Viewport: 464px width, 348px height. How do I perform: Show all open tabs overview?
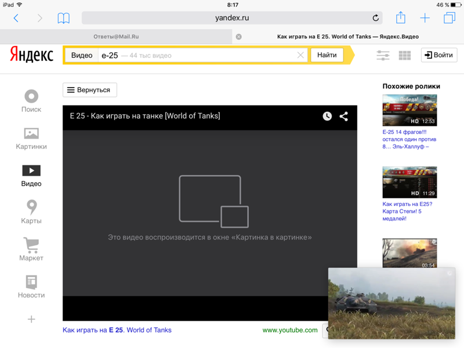(449, 18)
